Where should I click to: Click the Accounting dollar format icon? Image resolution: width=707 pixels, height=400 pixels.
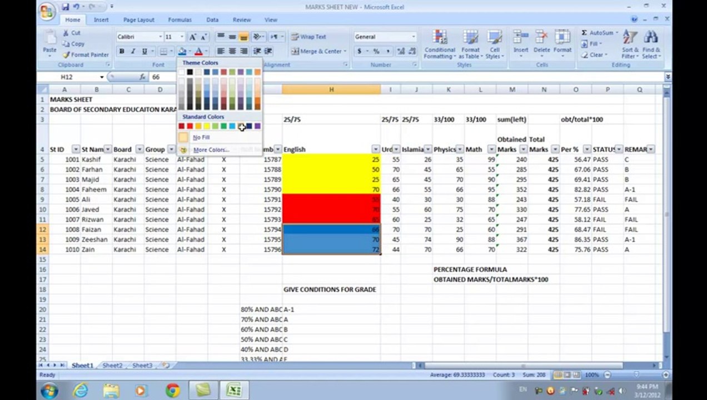359,51
